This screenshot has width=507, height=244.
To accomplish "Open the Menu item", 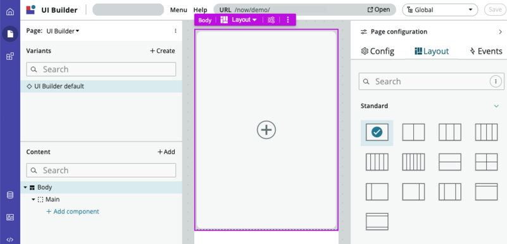I will coord(178,9).
